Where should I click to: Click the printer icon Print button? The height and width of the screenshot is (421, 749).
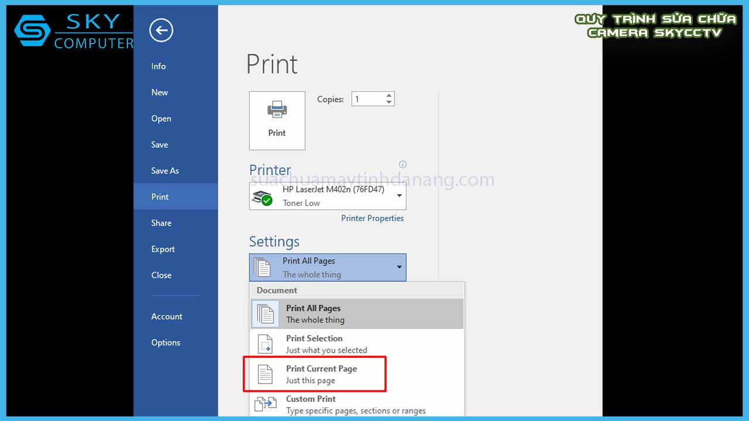click(x=277, y=120)
